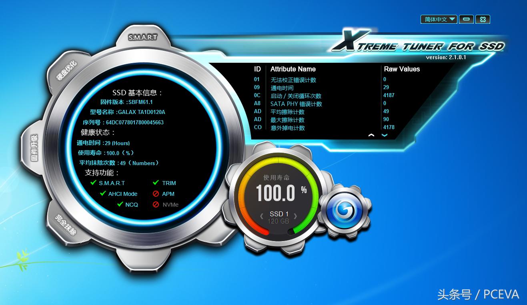Switch to the S.M.A.R.T tab
The width and height of the screenshot is (527, 305).
pos(142,36)
